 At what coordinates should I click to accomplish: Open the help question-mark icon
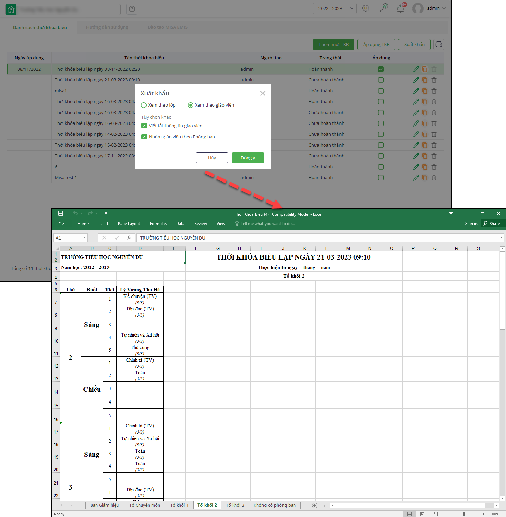tap(132, 9)
